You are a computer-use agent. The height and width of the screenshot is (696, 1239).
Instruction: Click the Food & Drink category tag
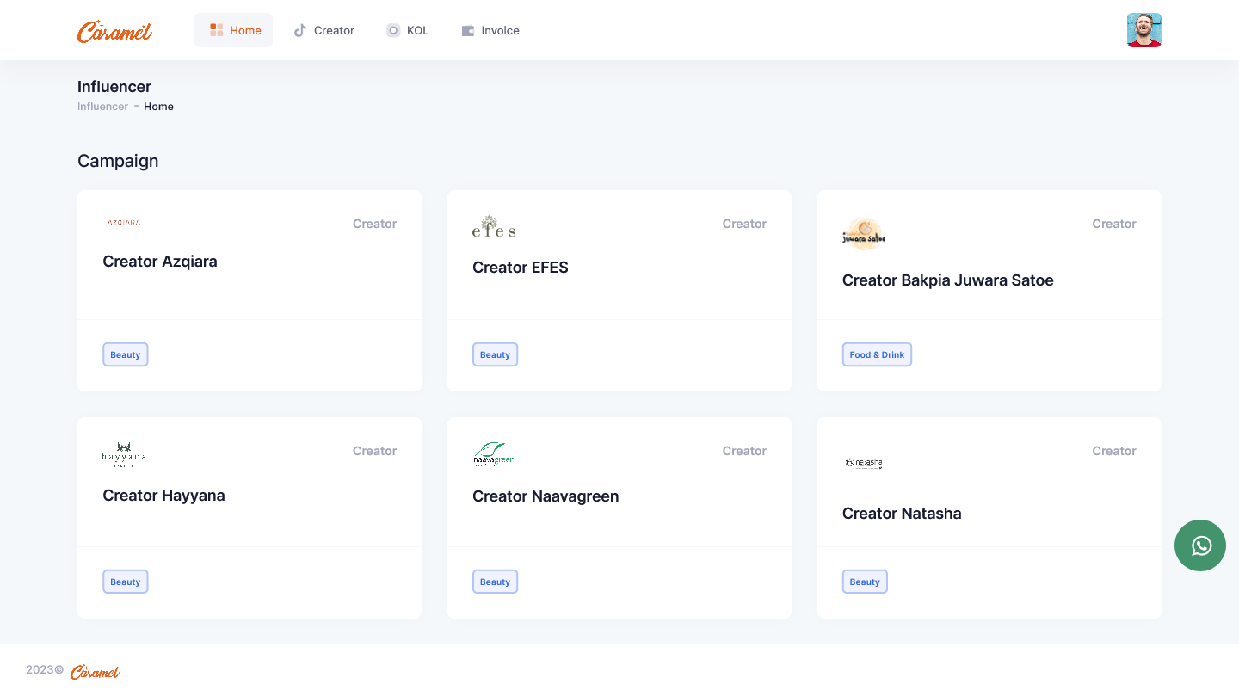[877, 354]
